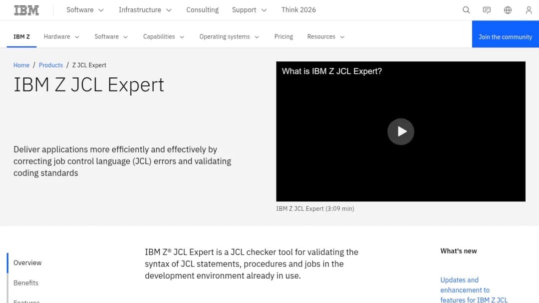Open the Updates and enhancement link

coord(474,290)
